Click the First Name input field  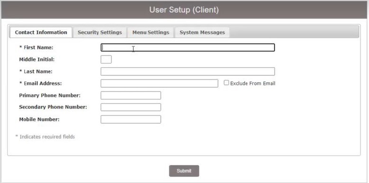point(187,47)
